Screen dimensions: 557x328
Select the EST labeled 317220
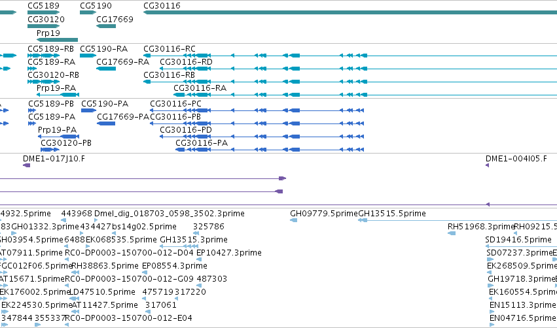click(190, 292)
